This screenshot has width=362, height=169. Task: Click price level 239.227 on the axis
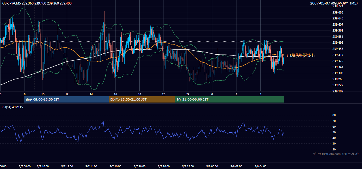[338, 85]
